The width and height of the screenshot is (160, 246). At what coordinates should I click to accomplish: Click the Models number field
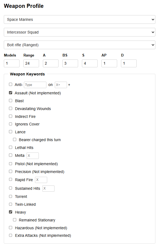coord(12,63)
